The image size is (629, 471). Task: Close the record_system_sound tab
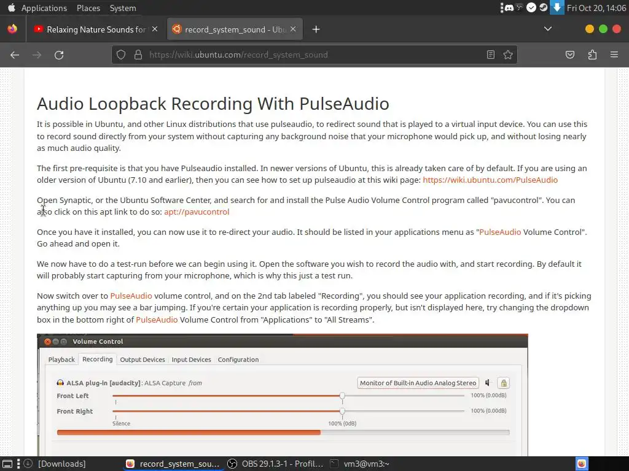pyautogui.click(x=293, y=29)
